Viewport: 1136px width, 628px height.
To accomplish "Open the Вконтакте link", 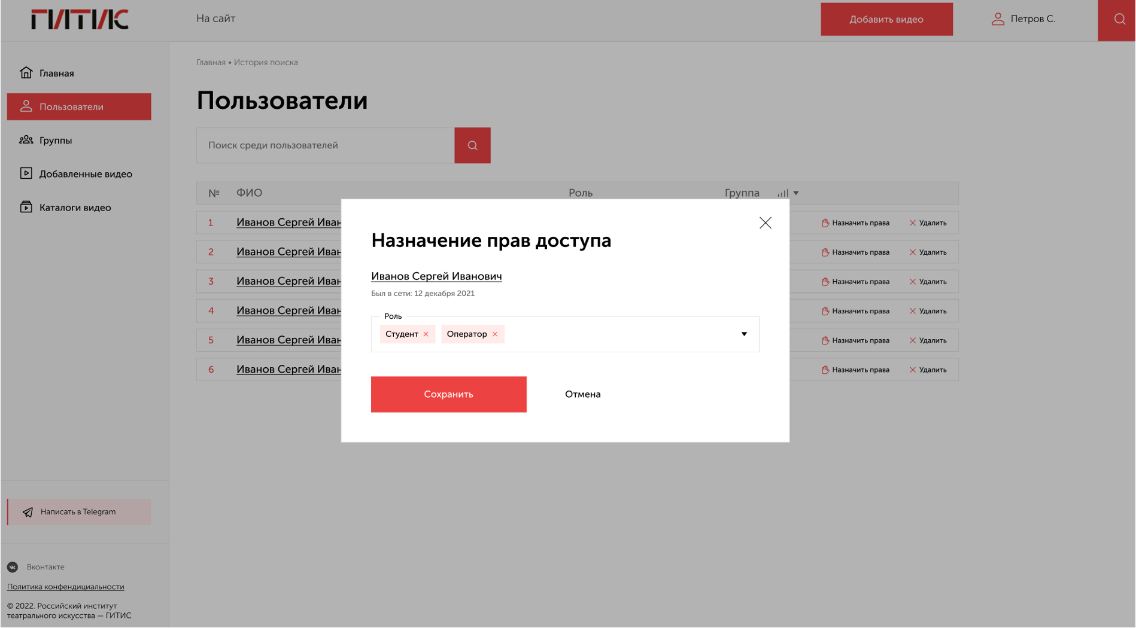I will [x=36, y=567].
